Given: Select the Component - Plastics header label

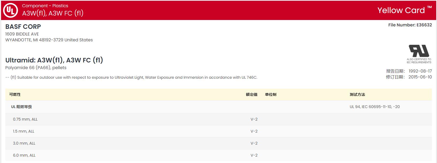Looking at the screenshot, I should (x=45, y=6).
